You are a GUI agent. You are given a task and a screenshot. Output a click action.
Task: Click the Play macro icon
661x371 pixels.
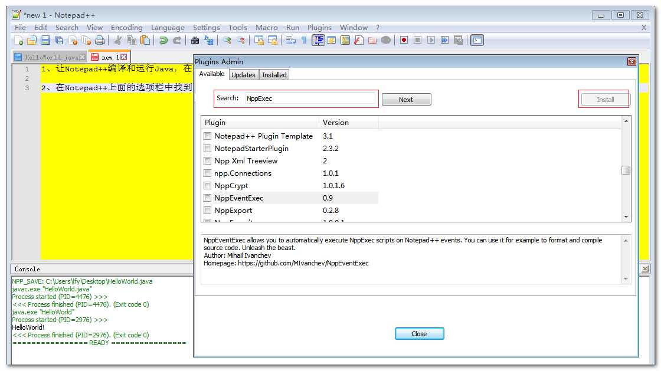[x=431, y=40]
